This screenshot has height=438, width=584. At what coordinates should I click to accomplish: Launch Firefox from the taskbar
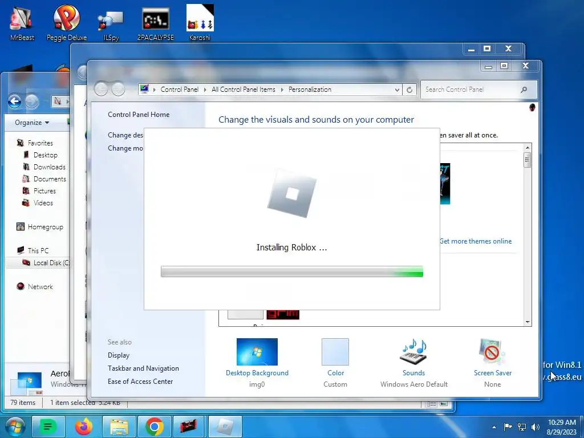coord(83,427)
